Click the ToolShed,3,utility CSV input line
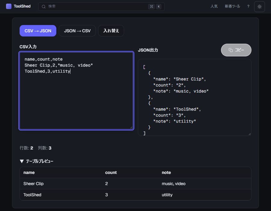Image resolution: width=271 pixels, height=211 pixels. click(x=47, y=71)
